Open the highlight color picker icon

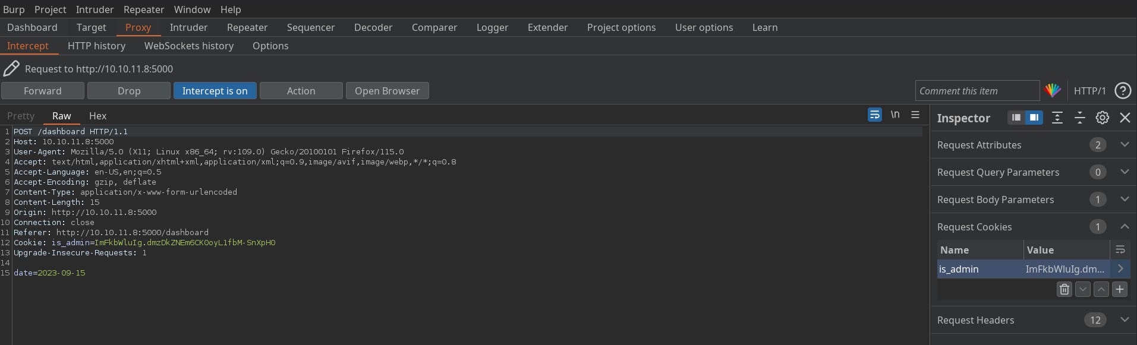tap(1053, 91)
